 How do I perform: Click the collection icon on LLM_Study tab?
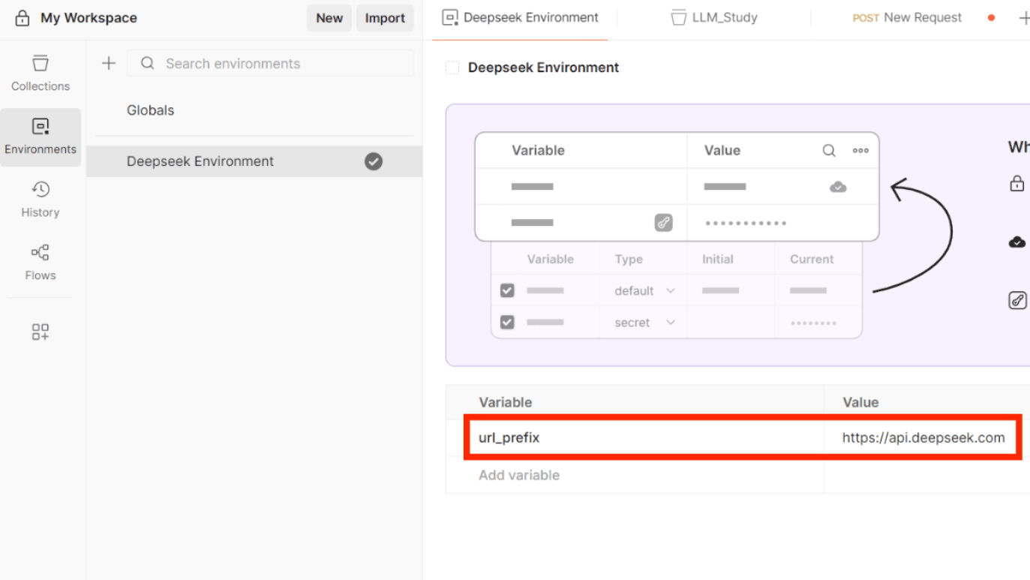679,18
